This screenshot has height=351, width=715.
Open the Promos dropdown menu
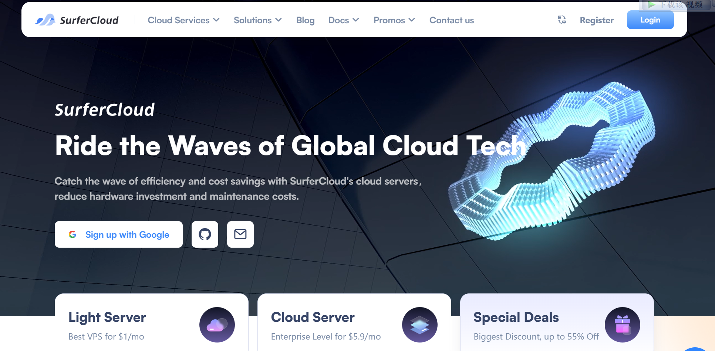point(394,20)
